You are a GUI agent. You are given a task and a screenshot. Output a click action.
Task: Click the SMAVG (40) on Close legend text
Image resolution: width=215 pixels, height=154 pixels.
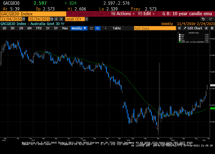(193, 42)
